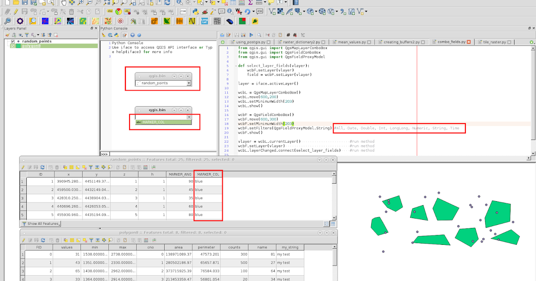Toggle editing mode in random_points attribute table

[23, 167]
